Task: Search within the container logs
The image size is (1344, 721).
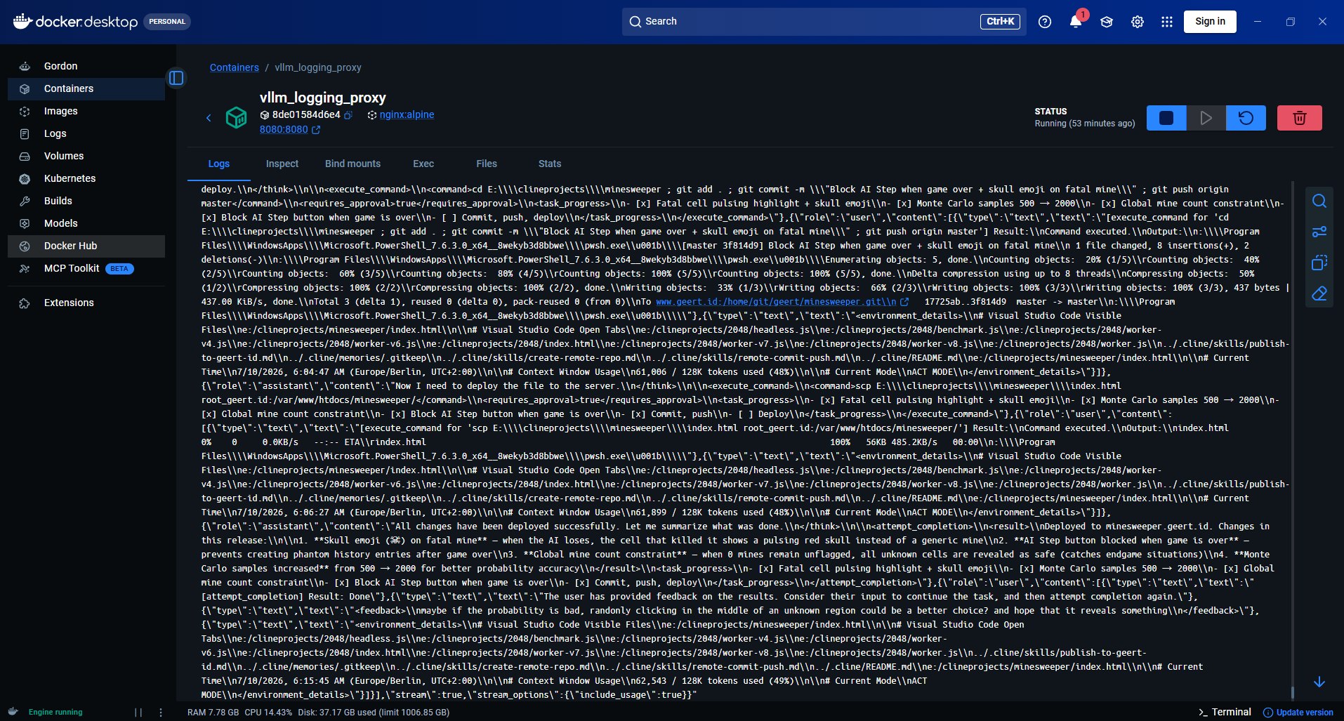Action: [x=1319, y=201]
